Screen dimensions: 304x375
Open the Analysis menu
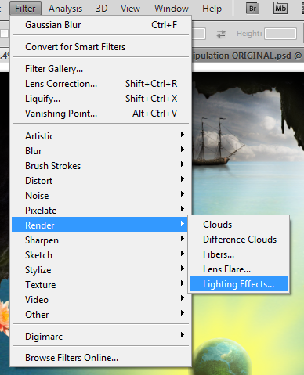(65, 9)
